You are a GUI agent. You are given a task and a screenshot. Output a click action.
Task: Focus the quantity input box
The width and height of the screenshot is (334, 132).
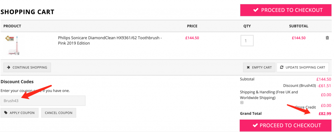pyautogui.click(x=247, y=41)
